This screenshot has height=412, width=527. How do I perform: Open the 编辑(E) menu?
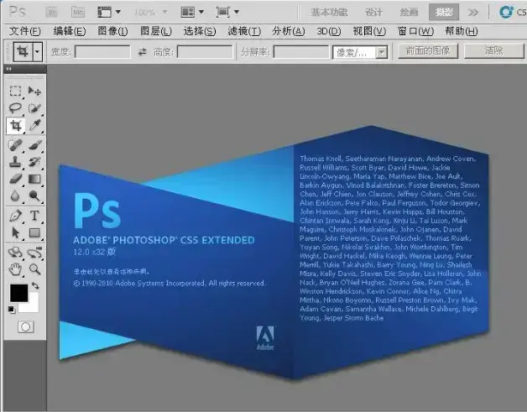[x=70, y=31]
